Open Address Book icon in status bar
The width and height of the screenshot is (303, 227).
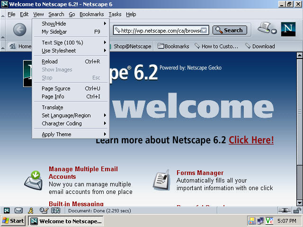(x=56, y=210)
